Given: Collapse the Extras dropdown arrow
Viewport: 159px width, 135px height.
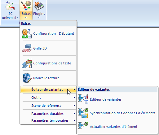Looking at the screenshot, I should pos(26,17).
